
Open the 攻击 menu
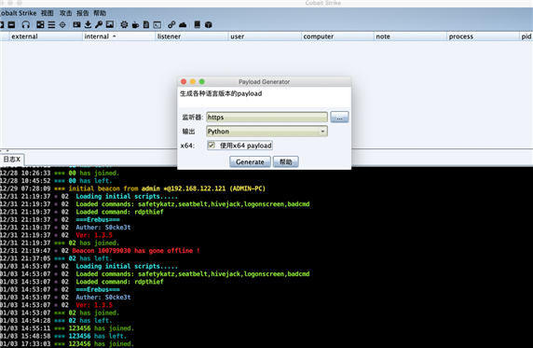pos(65,13)
